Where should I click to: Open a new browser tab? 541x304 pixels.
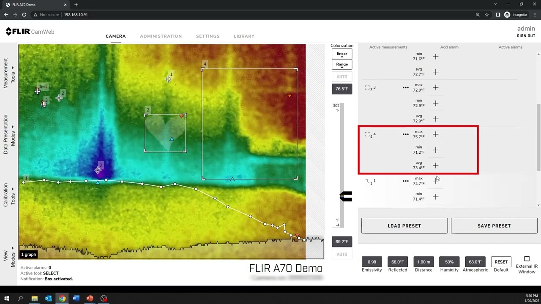click(76, 5)
